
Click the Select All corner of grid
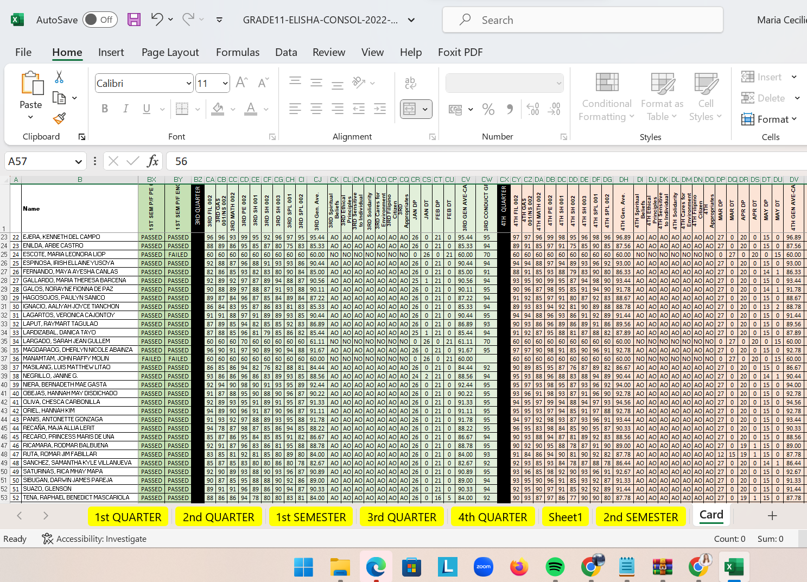click(x=5, y=180)
